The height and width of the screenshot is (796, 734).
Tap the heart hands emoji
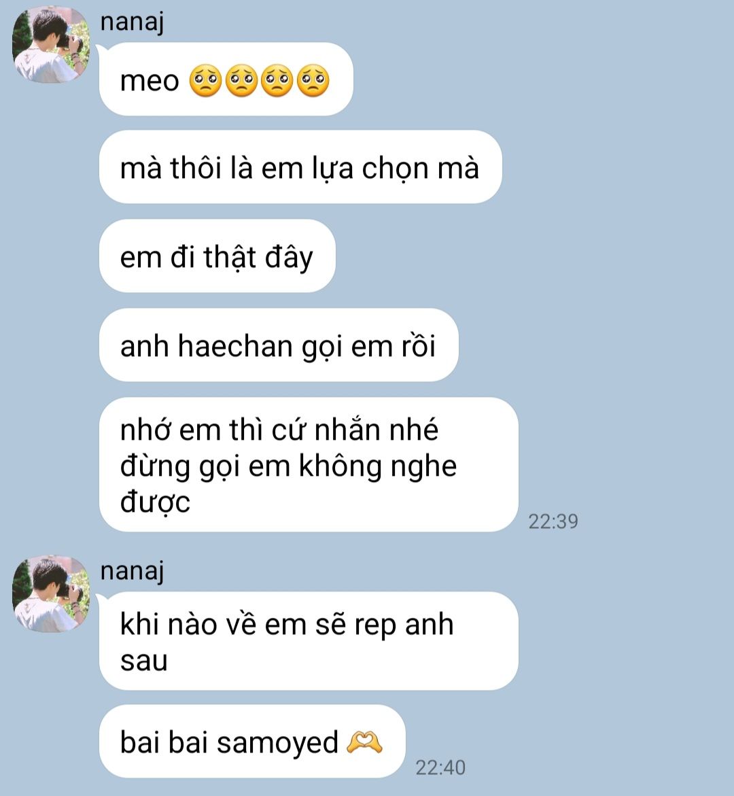pyautogui.click(x=364, y=742)
